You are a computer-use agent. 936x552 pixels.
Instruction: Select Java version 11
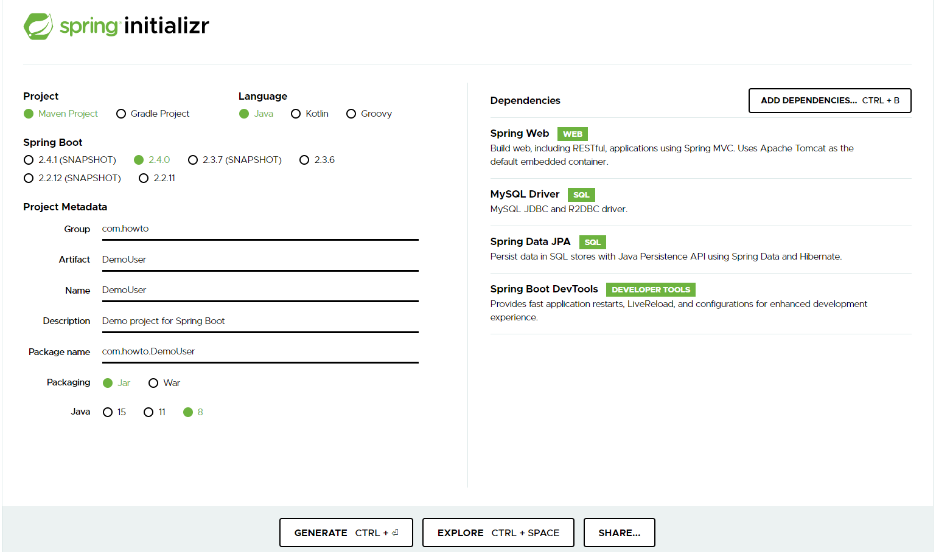click(148, 412)
